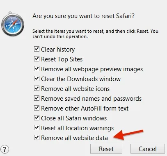Uncheck the Clear history checkbox
The image size is (167, 156).
coord(37,49)
